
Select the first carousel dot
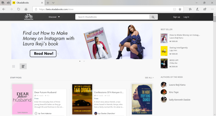[80, 61]
